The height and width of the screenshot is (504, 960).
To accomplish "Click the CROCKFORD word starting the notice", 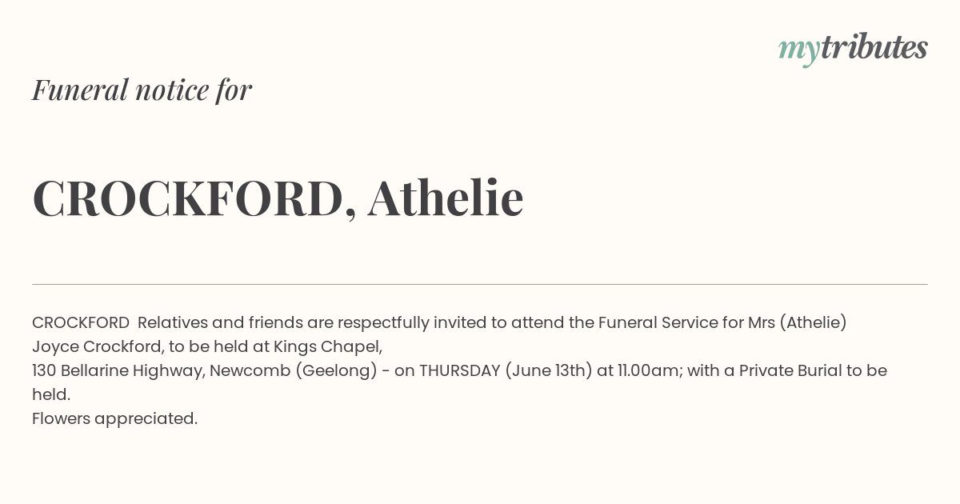I will (81, 322).
